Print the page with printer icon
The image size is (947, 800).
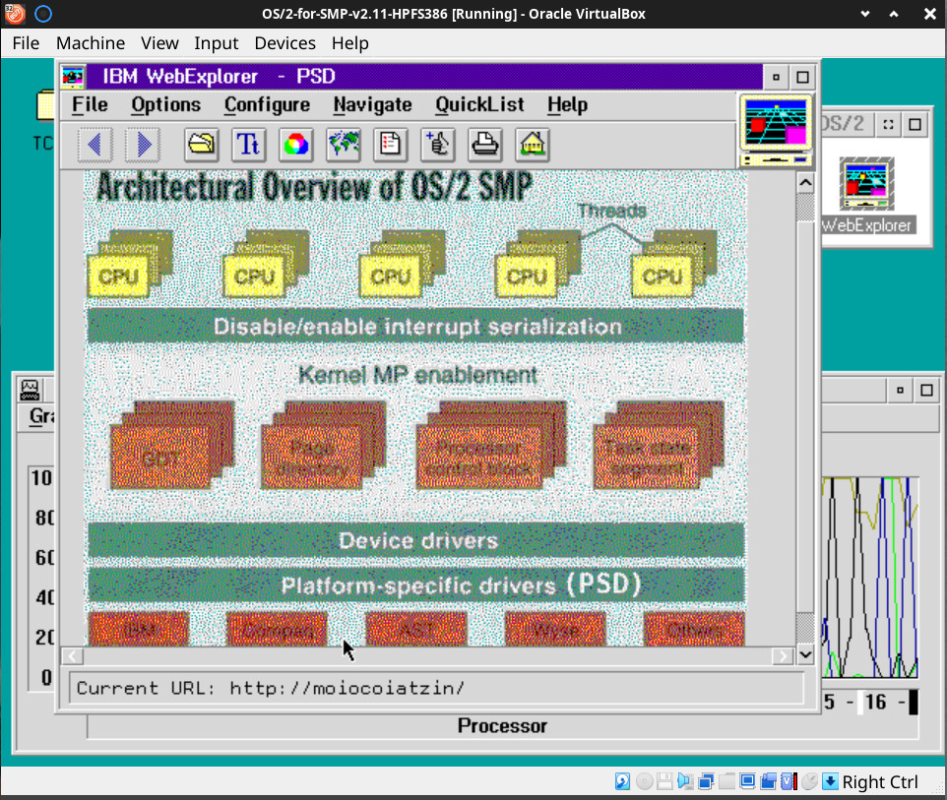(x=485, y=145)
